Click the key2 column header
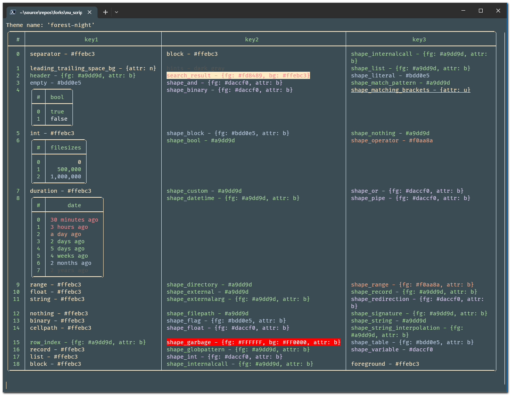 pyautogui.click(x=252, y=39)
